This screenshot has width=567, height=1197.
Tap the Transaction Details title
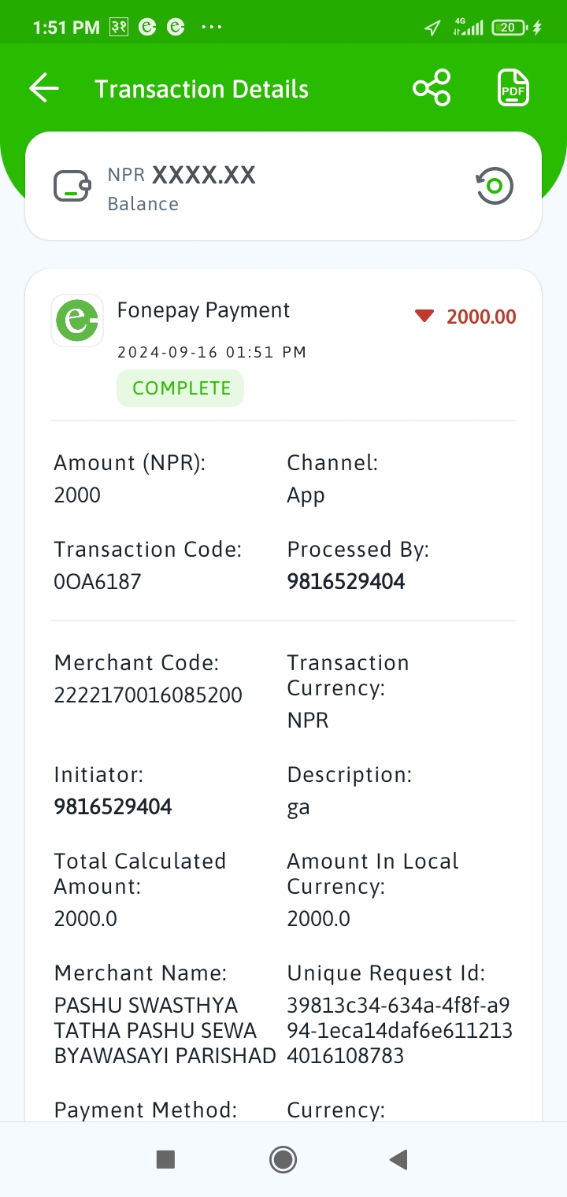(x=202, y=89)
